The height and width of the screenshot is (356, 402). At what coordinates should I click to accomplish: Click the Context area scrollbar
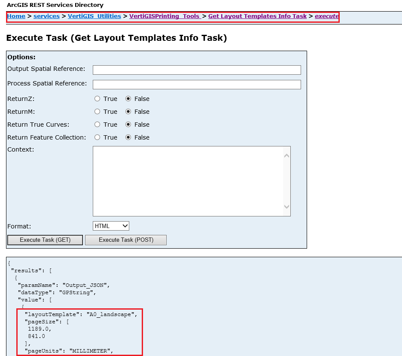pyautogui.click(x=287, y=180)
